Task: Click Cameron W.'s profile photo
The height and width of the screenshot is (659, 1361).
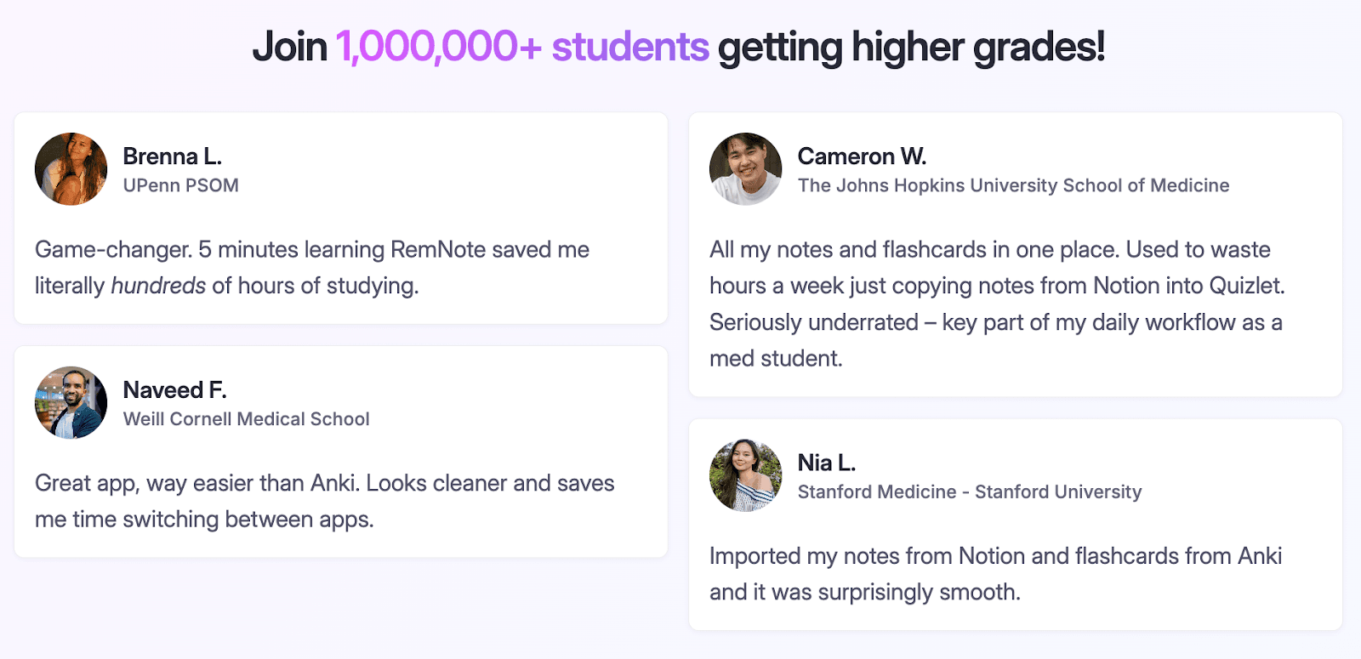Action: tap(746, 169)
